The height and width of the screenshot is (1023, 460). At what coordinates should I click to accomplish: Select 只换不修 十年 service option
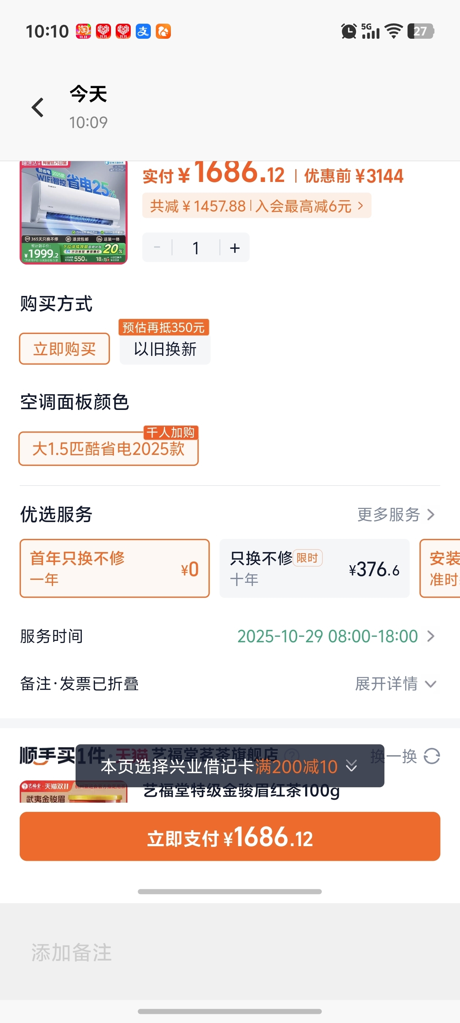point(314,568)
